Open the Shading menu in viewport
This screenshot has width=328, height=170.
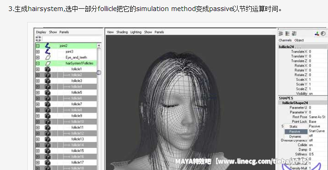pos(122,32)
